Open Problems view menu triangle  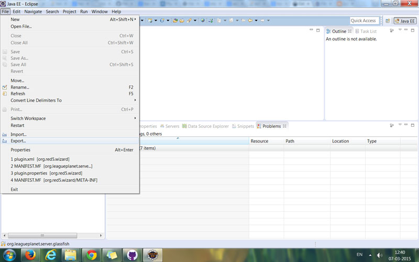[x=400, y=125]
